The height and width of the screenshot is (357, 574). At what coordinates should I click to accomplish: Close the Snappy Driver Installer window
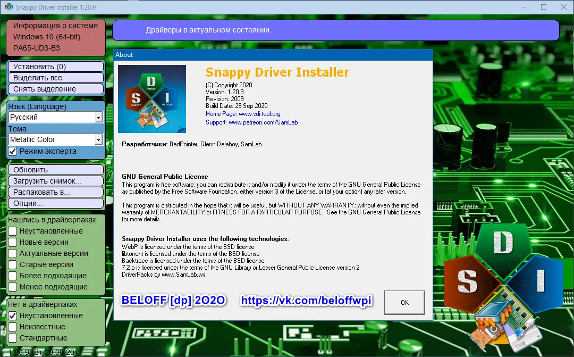[x=564, y=7]
